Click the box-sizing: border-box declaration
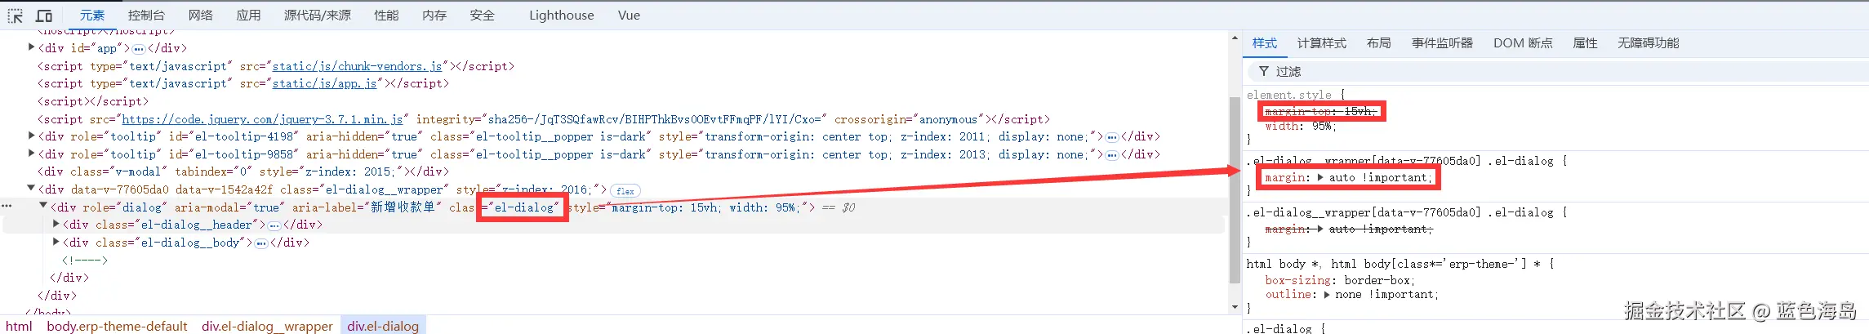1869x334 pixels. coord(1340,280)
